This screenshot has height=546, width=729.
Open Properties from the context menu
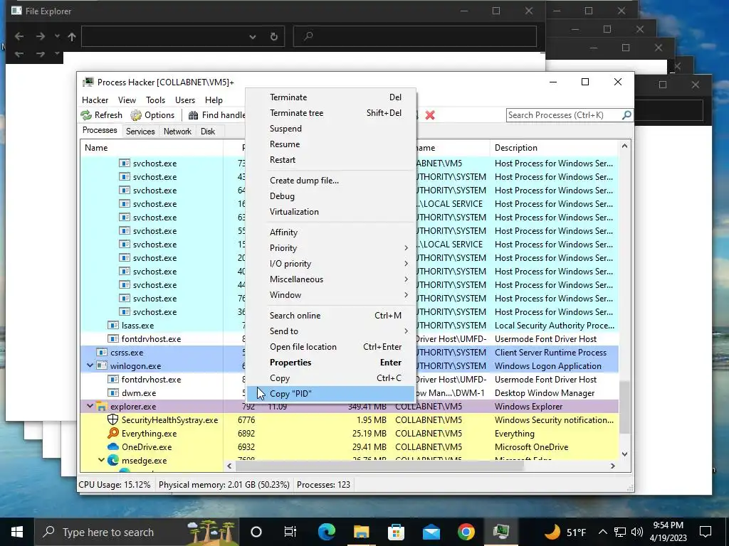[x=330, y=363]
